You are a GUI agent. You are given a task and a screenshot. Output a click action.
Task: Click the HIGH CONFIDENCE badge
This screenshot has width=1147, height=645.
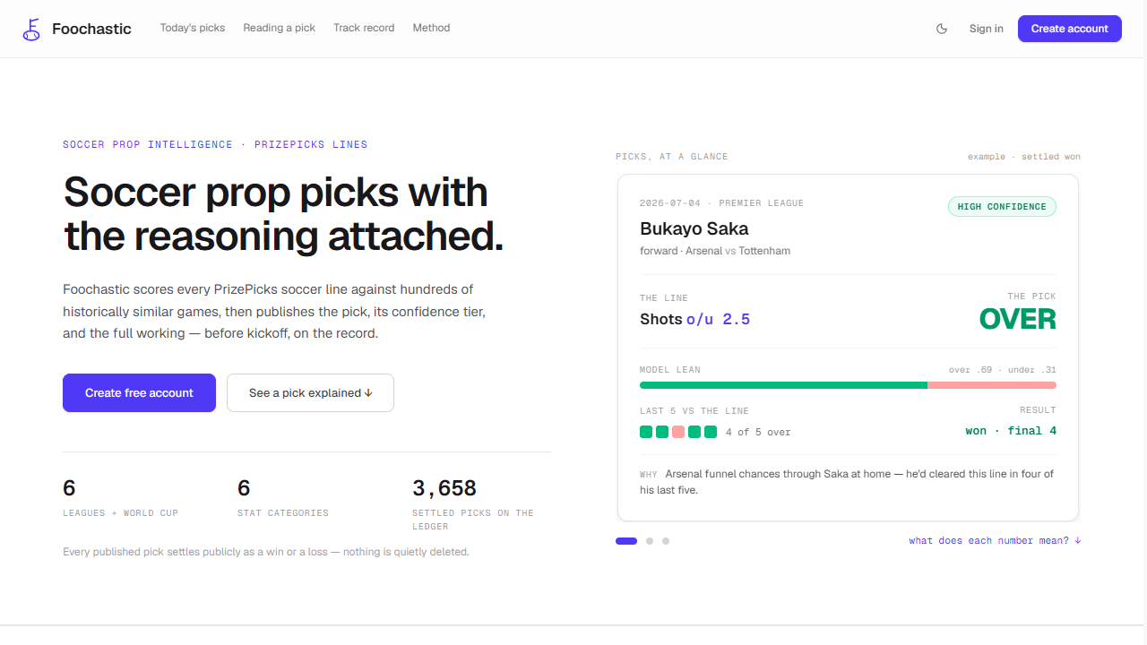pyautogui.click(x=1002, y=207)
